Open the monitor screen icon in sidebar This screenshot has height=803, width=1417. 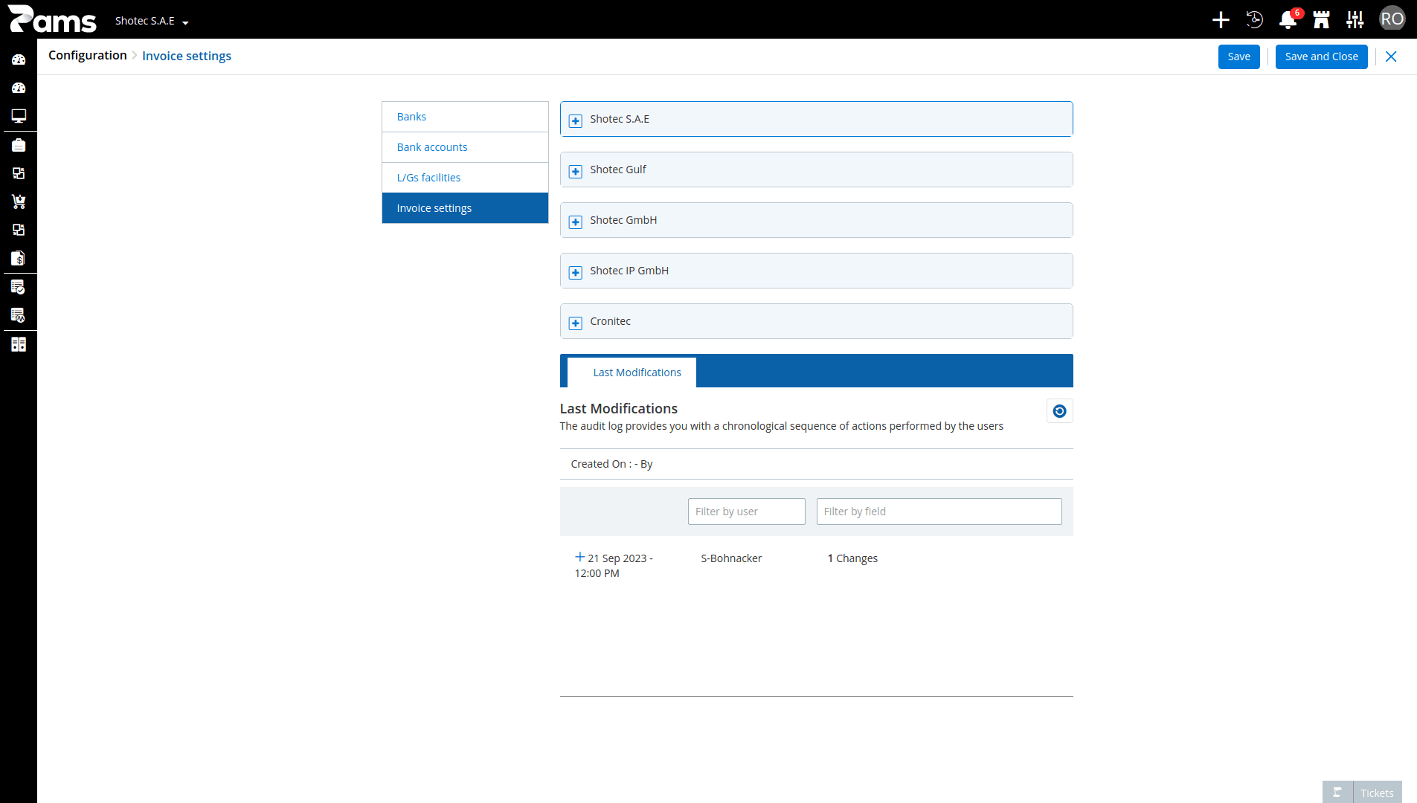pos(19,116)
